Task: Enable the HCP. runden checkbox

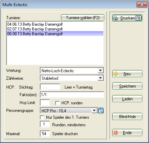Action: click(57, 103)
